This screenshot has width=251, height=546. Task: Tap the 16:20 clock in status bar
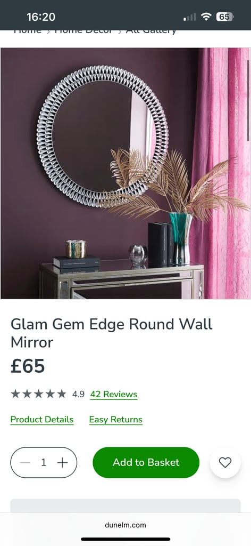coord(41,17)
